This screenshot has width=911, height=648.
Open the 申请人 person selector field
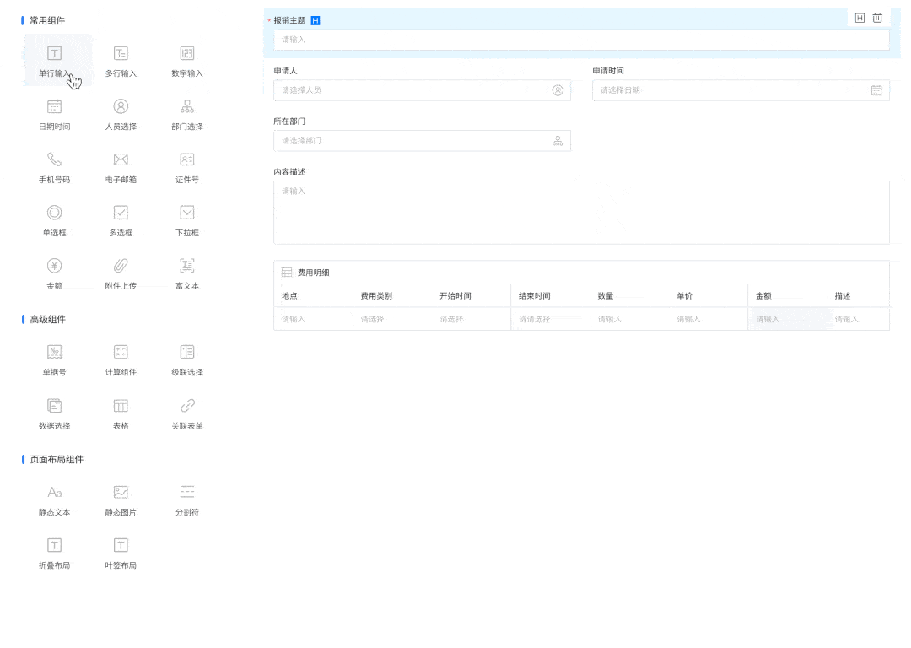(423, 90)
